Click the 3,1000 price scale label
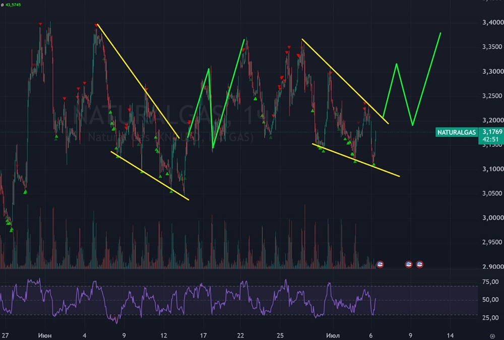504x340 pixels. pos(492,169)
